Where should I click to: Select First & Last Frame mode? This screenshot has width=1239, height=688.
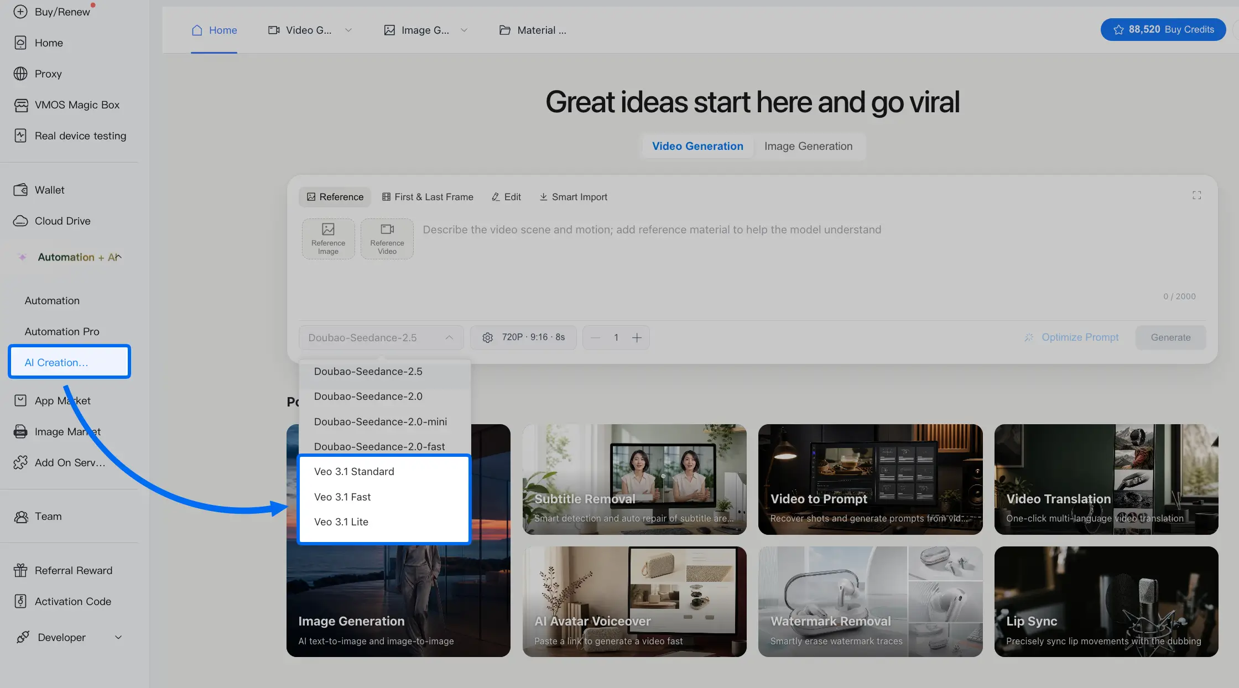428,197
